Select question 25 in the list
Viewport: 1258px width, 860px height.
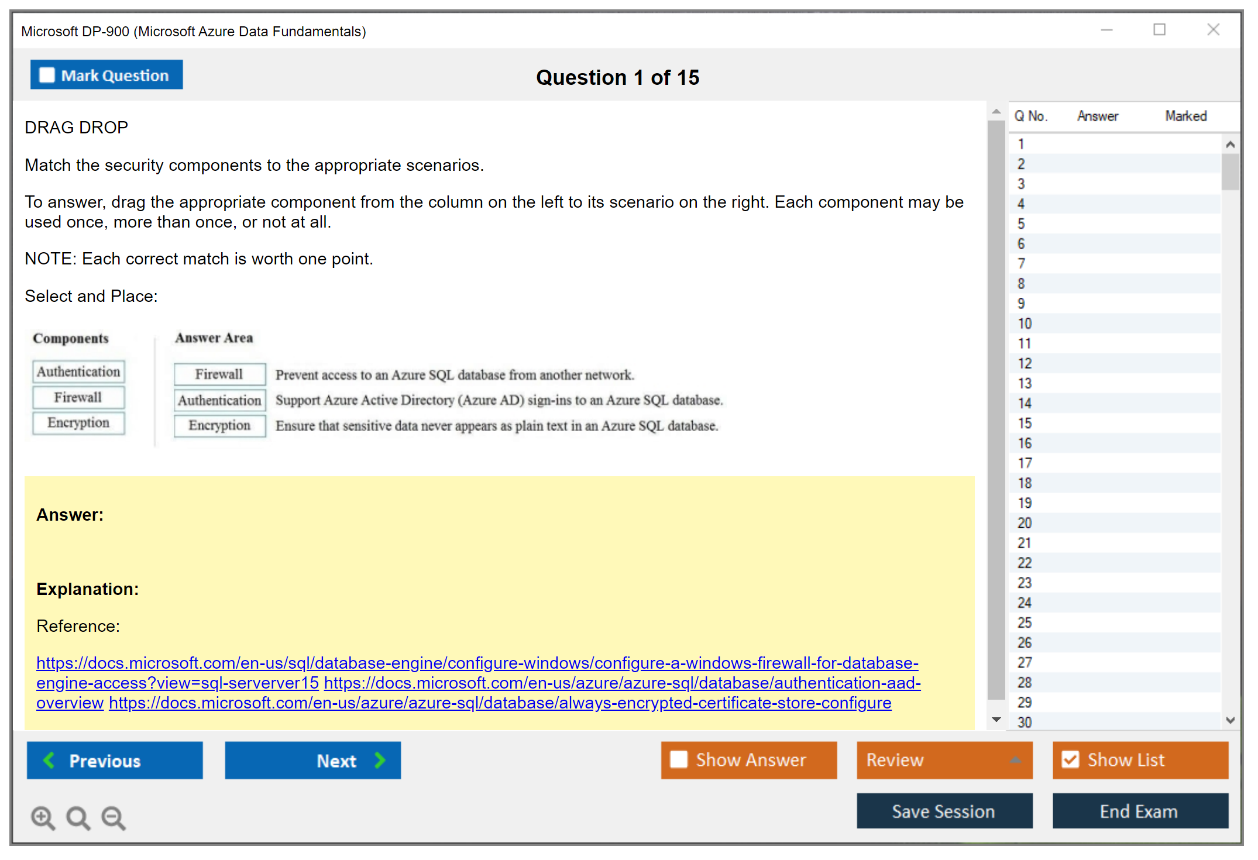pos(1025,622)
